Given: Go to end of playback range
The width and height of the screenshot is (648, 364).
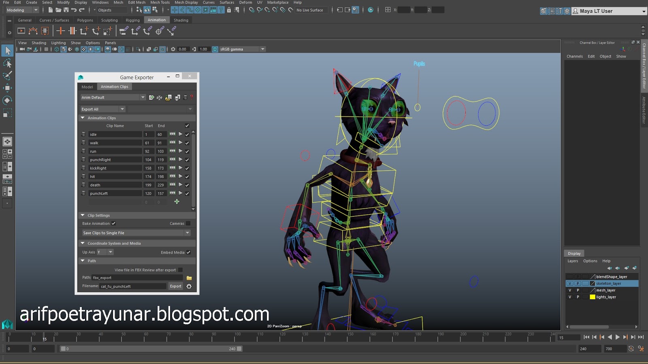Looking at the screenshot, I should 641,337.
